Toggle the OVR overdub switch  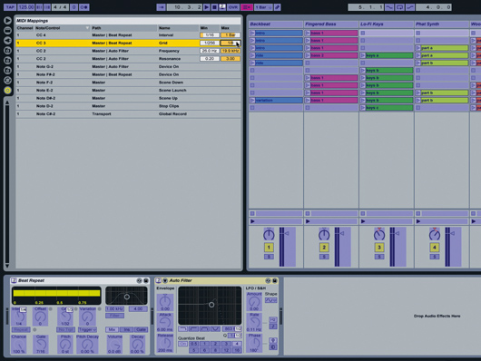coord(233,7)
